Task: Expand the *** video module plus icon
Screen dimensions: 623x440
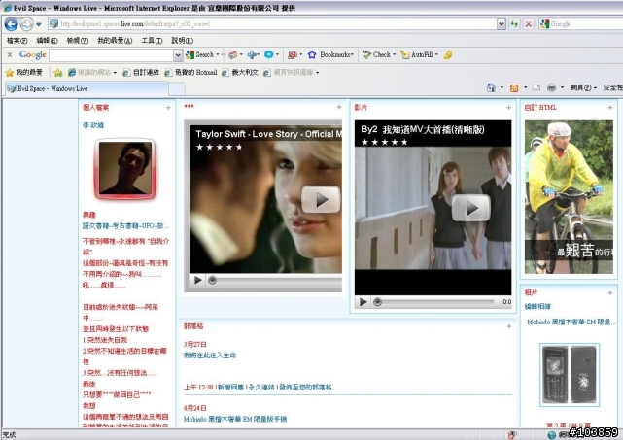Action: pos(339,107)
